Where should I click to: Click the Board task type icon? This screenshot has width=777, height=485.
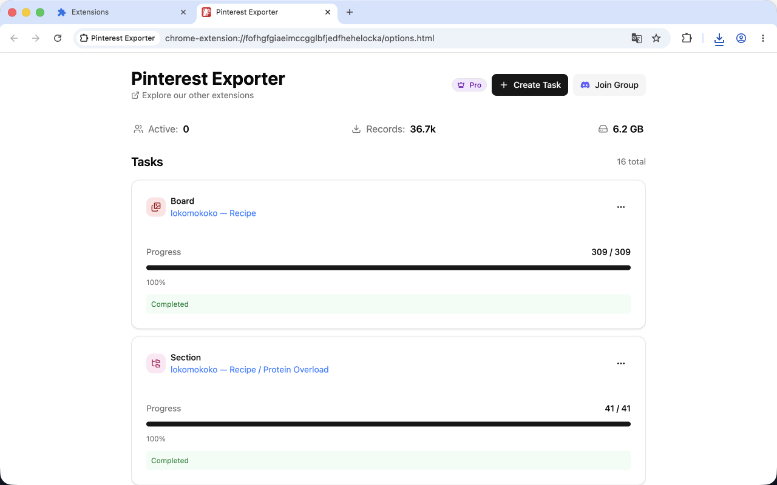(156, 207)
